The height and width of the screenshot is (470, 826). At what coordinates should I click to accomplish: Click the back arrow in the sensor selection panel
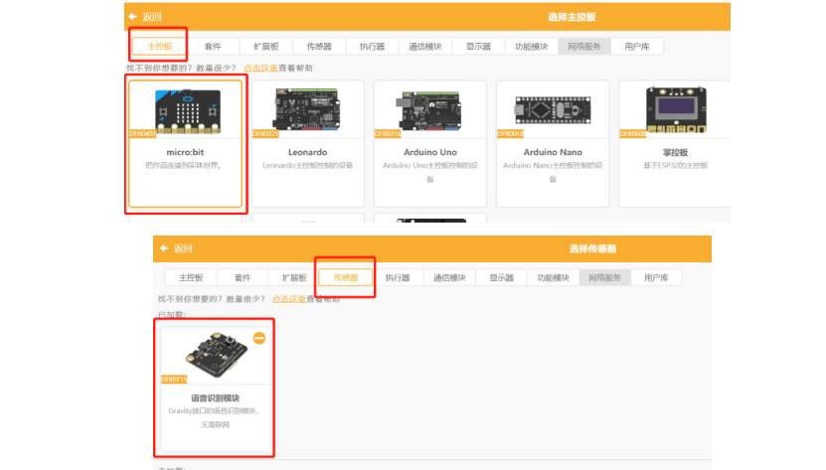click(164, 248)
